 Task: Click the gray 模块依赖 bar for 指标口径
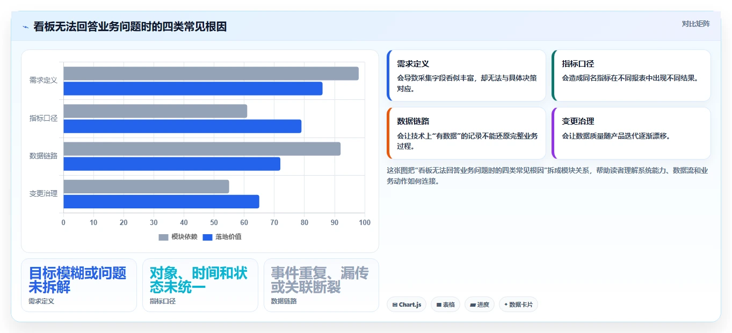155,111
